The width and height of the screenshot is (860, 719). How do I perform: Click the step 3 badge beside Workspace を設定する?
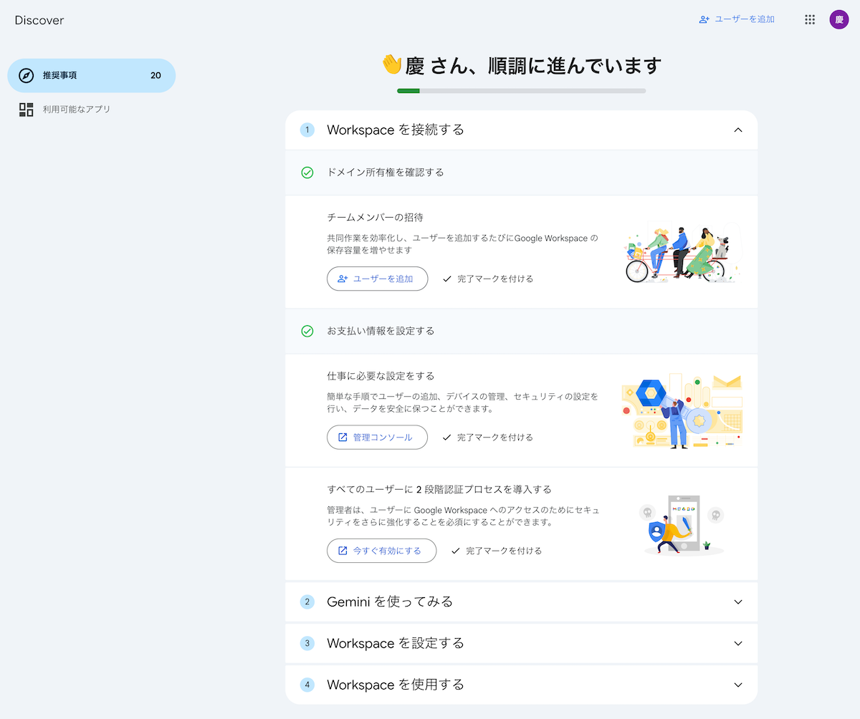[307, 643]
